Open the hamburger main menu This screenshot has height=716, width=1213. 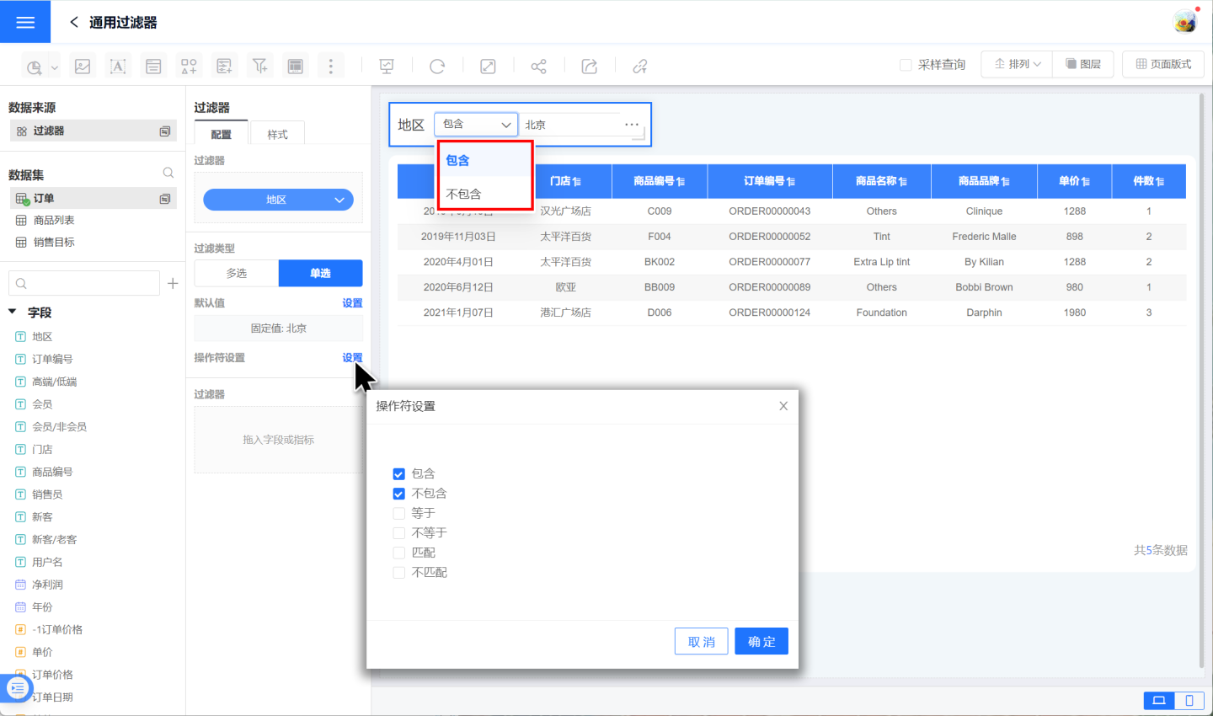pyautogui.click(x=25, y=22)
